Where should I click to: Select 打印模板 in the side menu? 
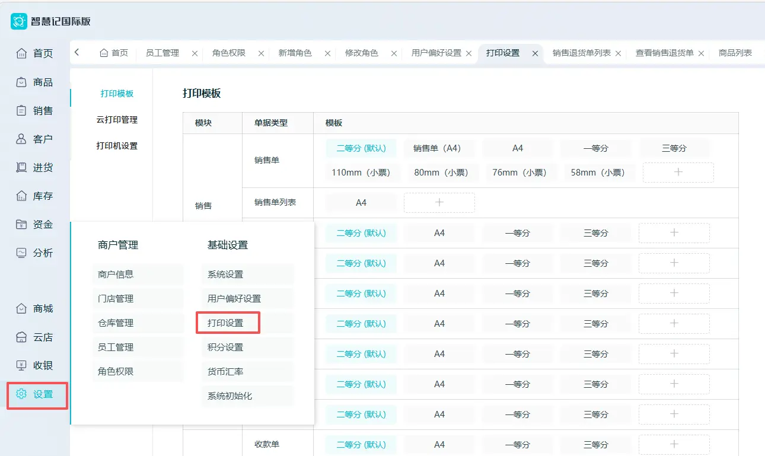pos(117,94)
